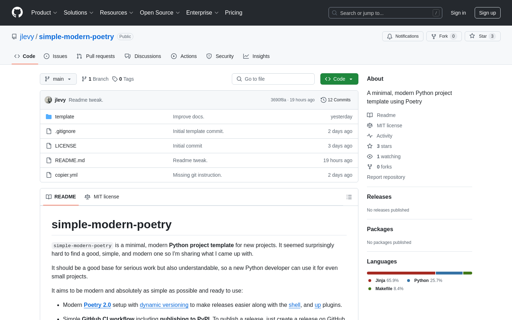Click the fork icon beside 0 forks
Screen dimensions: 512x320
tap(370, 167)
